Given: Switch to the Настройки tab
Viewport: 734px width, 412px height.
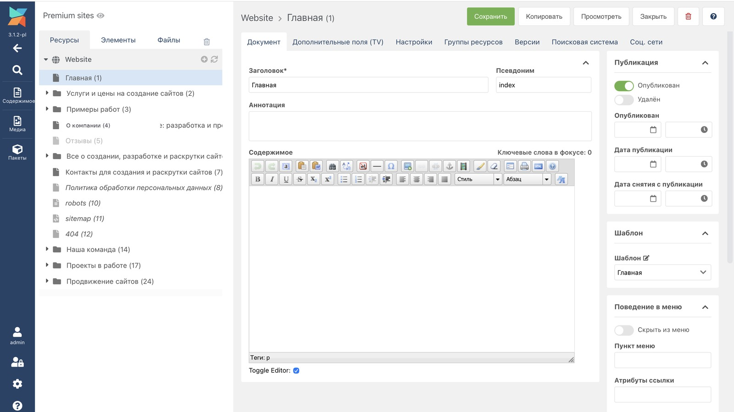Looking at the screenshot, I should click(x=414, y=42).
